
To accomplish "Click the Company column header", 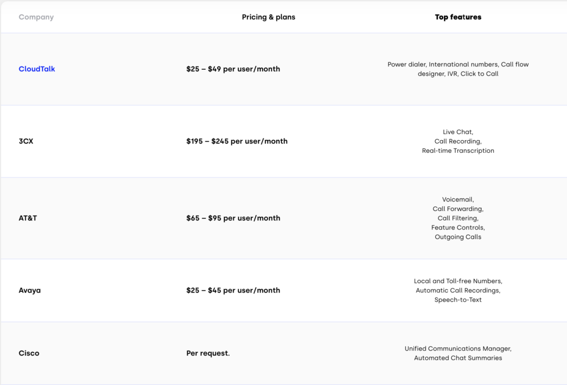I will click(x=36, y=17).
